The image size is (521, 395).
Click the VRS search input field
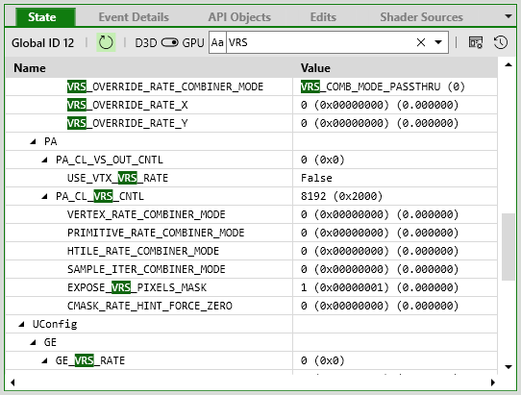coord(321,42)
